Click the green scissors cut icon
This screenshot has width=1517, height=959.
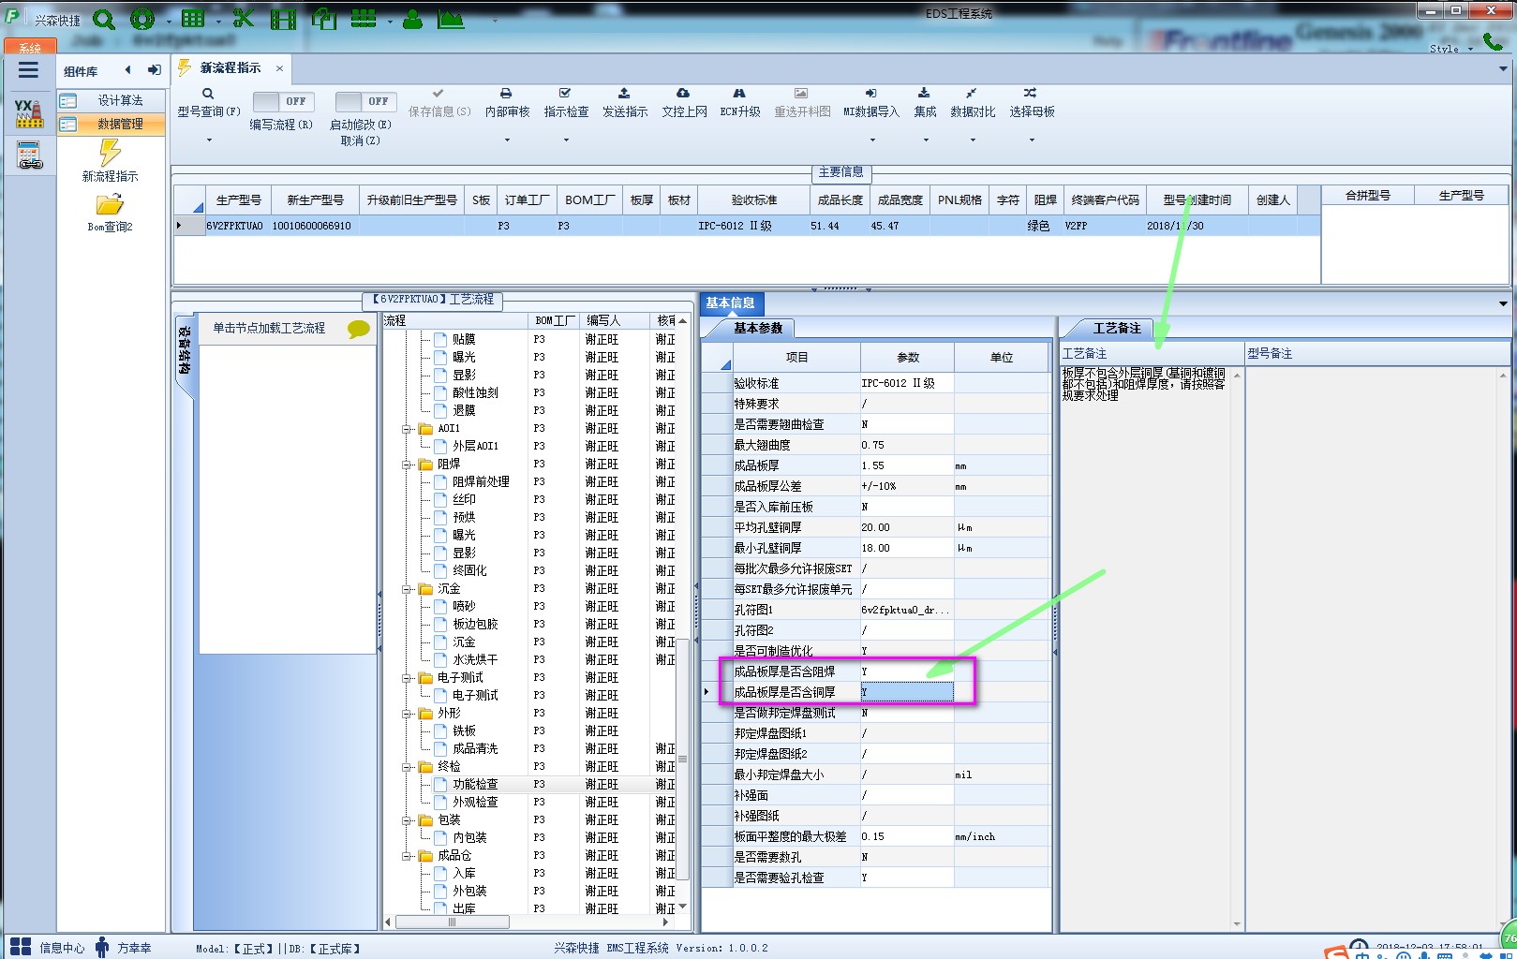click(x=244, y=18)
